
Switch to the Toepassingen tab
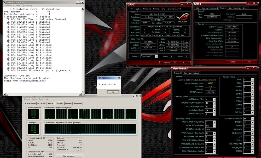(x=30, y=103)
